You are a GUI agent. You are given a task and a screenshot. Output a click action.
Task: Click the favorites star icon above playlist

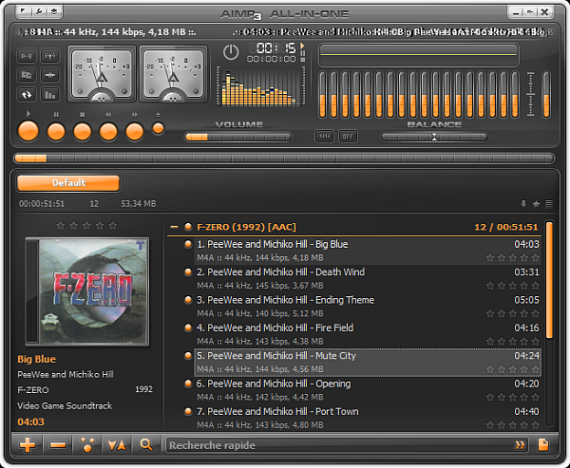[536, 204]
